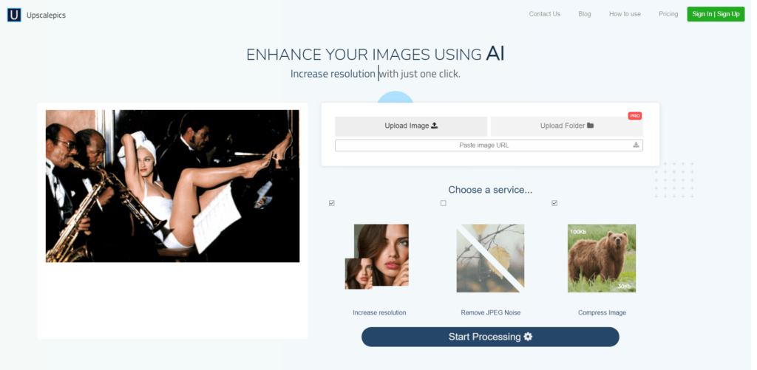Click the Compress Image label

click(602, 312)
